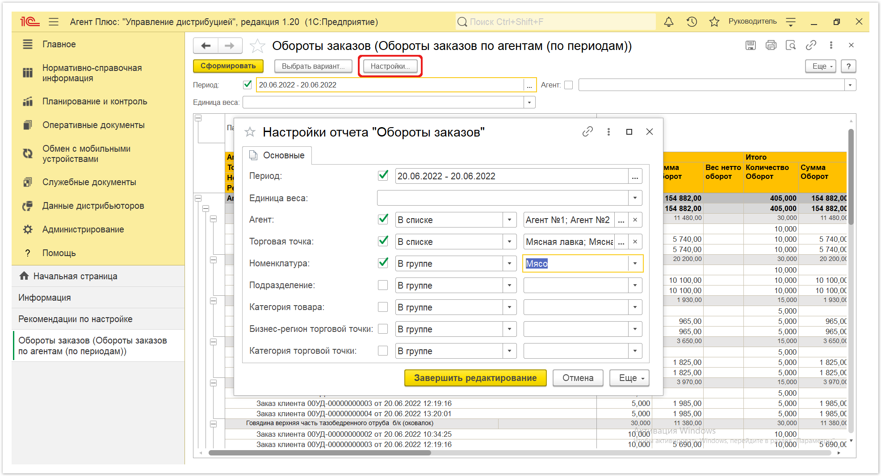Viewport: 881px width, 476px height.
Task: Clear the Торговая точка selection with X
Action: tap(635, 242)
